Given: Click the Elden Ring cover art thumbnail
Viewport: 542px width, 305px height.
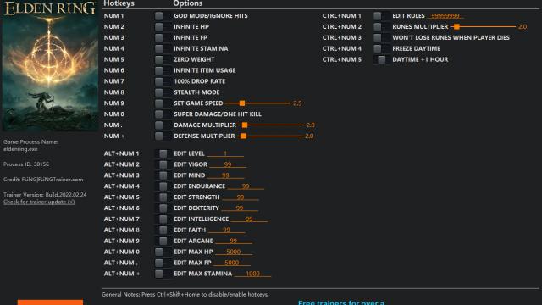Looking at the screenshot, I should (50, 66).
